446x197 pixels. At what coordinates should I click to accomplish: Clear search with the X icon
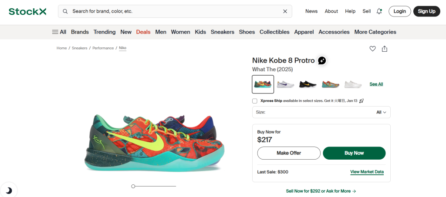pos(285,11)
